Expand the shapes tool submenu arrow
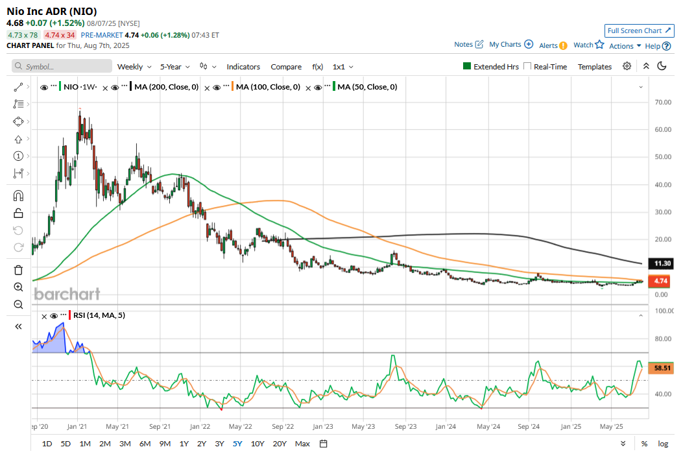Viewport: 681px width, 458px height. [29, 121]
